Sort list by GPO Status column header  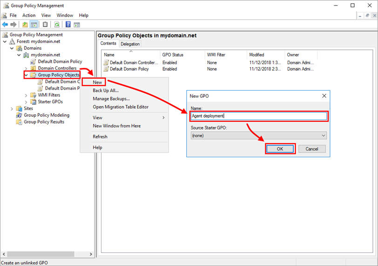tap(182, 55)
